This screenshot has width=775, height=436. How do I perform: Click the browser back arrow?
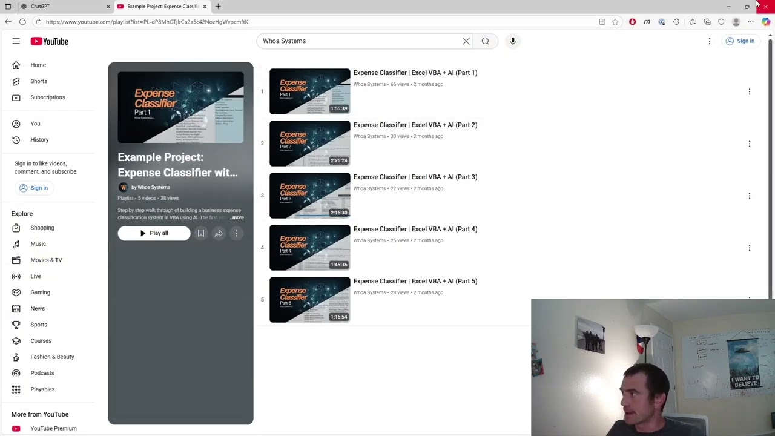click(8, 22)
